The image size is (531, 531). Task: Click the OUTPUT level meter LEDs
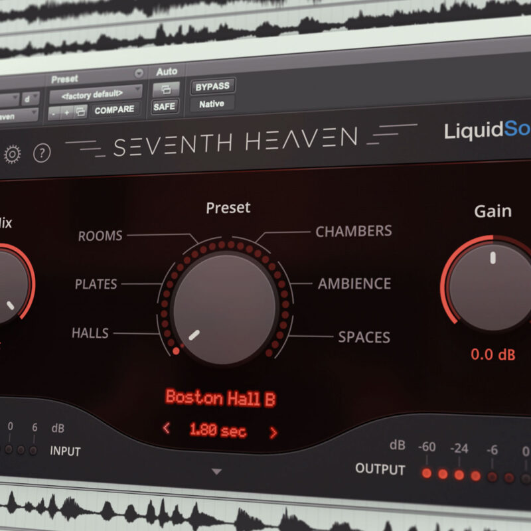click(476, 475)
